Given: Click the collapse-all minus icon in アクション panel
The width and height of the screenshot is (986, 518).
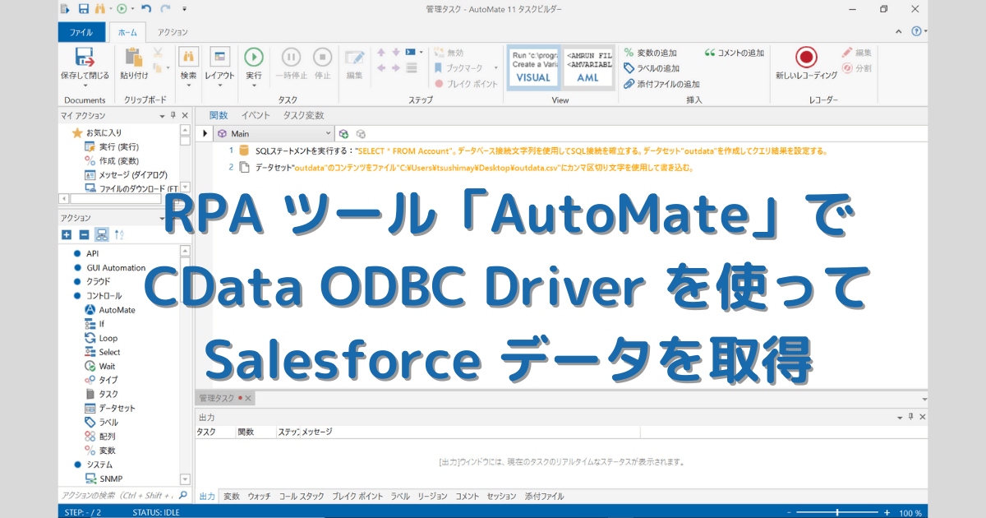Looking at the screenshot, I should (x=84, y=234).
